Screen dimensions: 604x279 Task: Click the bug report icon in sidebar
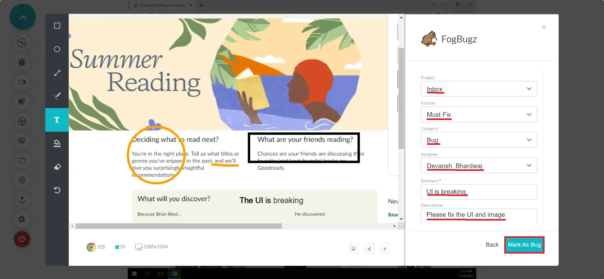(22, 62)
